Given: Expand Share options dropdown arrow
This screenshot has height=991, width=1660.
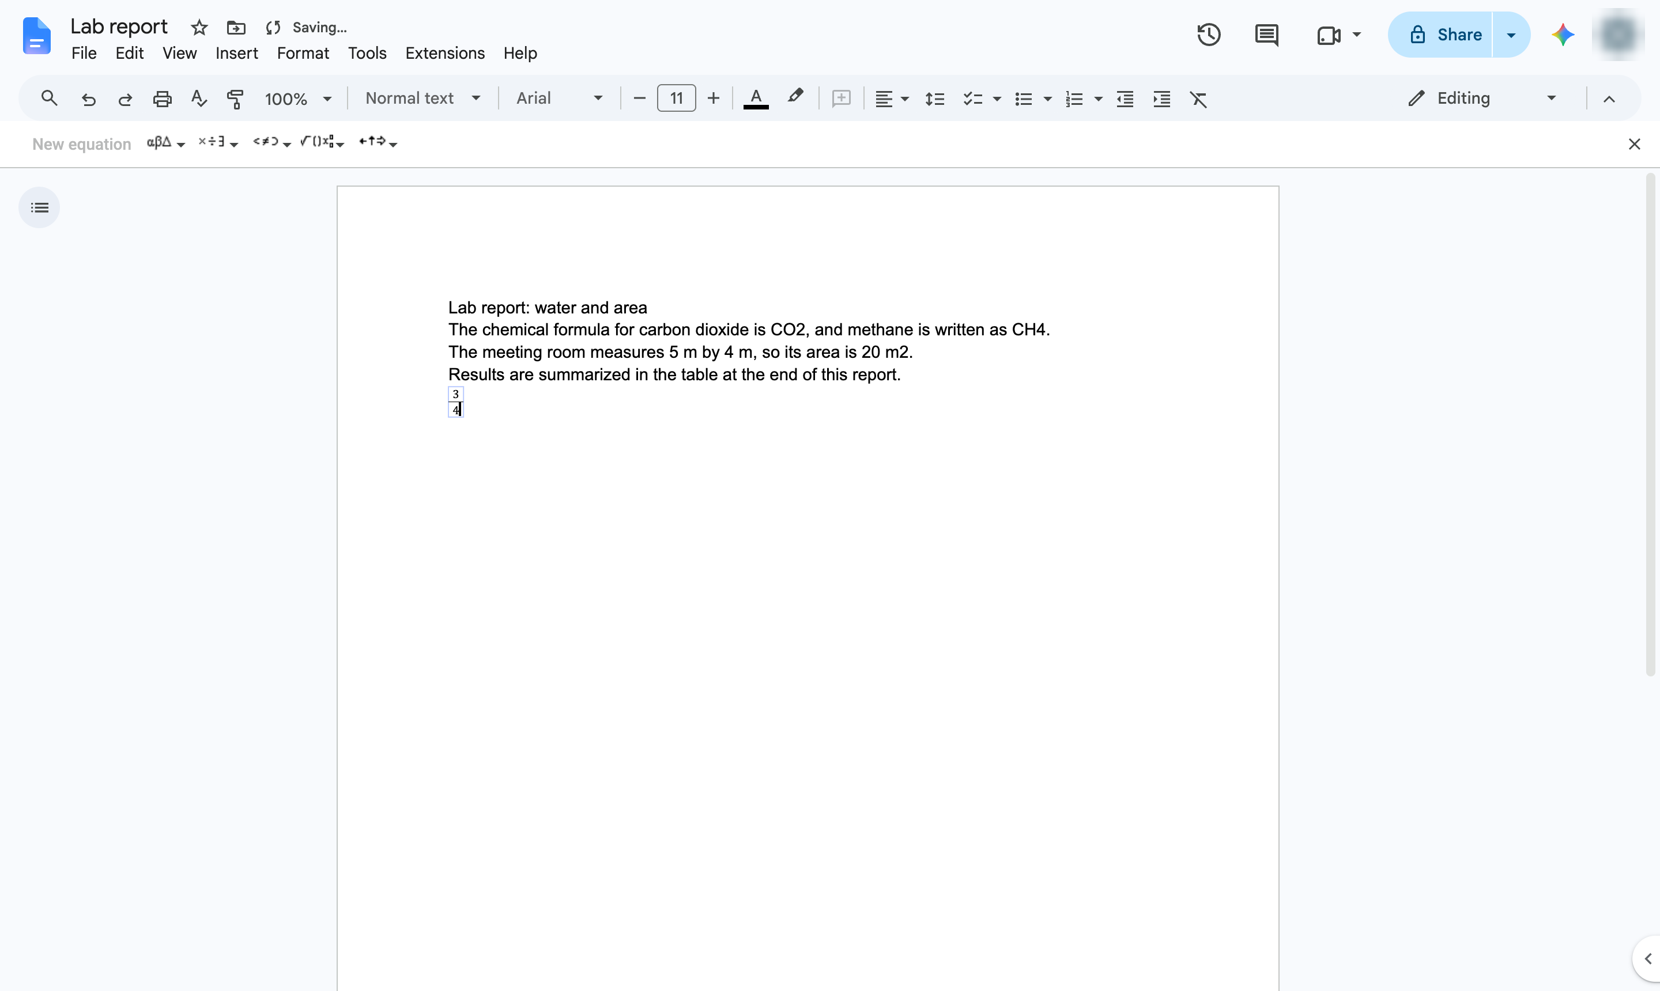Looking at the screenshot, I should click(1511, 35).
